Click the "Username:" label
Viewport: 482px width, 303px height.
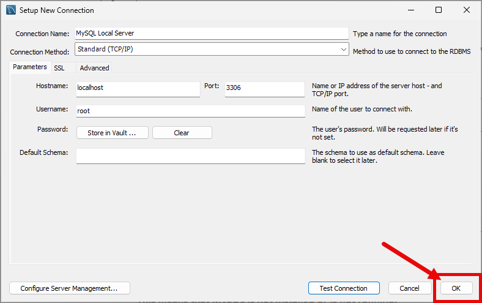point(52,109)
